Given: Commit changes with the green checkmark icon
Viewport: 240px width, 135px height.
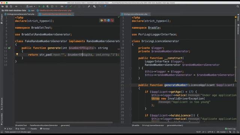Looking at the screenshot, I should pyautogui.click(x=70, y=6).
